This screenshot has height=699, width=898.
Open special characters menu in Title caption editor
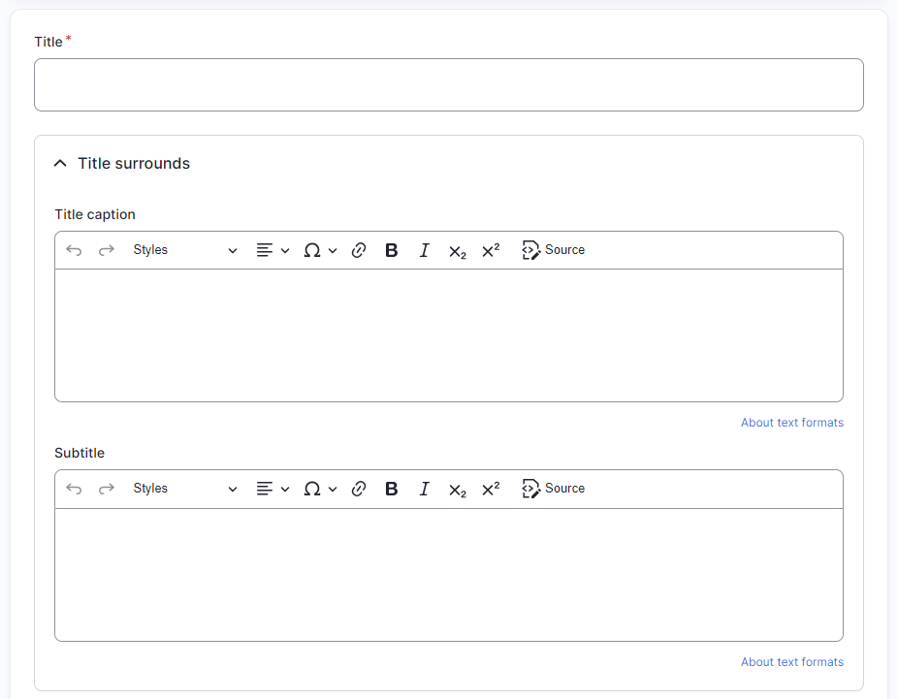tap(320, 250)
